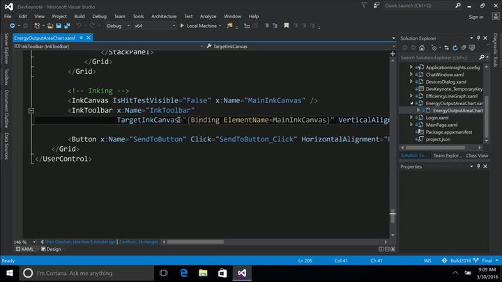Switch to the Team Explorer tab
Viewport: 502px width, 282px height.
[447, 156]
